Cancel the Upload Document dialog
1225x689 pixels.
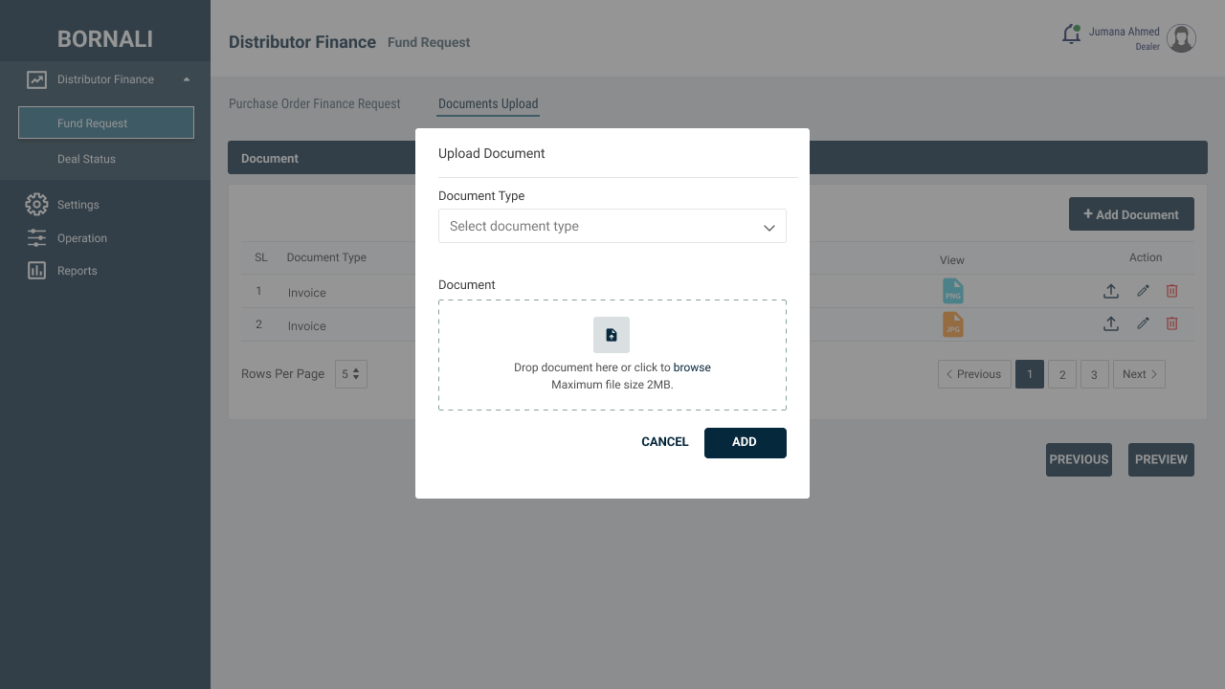[665, 442]
